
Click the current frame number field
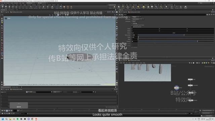tap(15, 111)
